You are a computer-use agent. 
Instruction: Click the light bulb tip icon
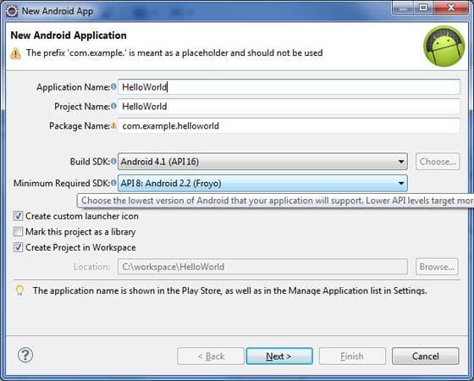(x=19, y=290)
